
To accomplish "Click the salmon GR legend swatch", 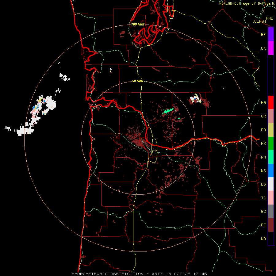I will pyautogui.click(x=271, y=116).
